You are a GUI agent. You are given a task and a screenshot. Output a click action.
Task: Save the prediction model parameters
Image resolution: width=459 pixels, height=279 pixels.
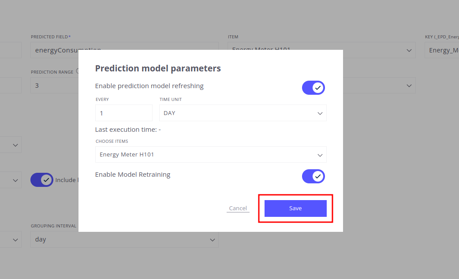tap(295, 208)
